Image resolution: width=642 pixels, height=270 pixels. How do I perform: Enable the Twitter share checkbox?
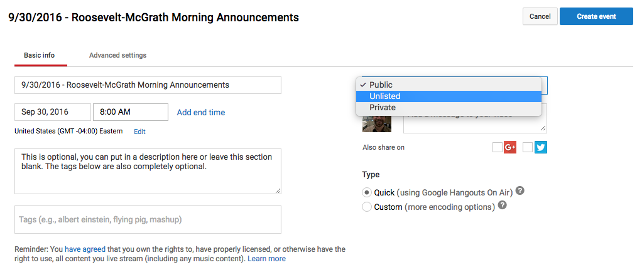[528, 148]
